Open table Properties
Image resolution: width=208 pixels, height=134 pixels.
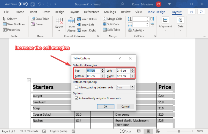(11, 30)
